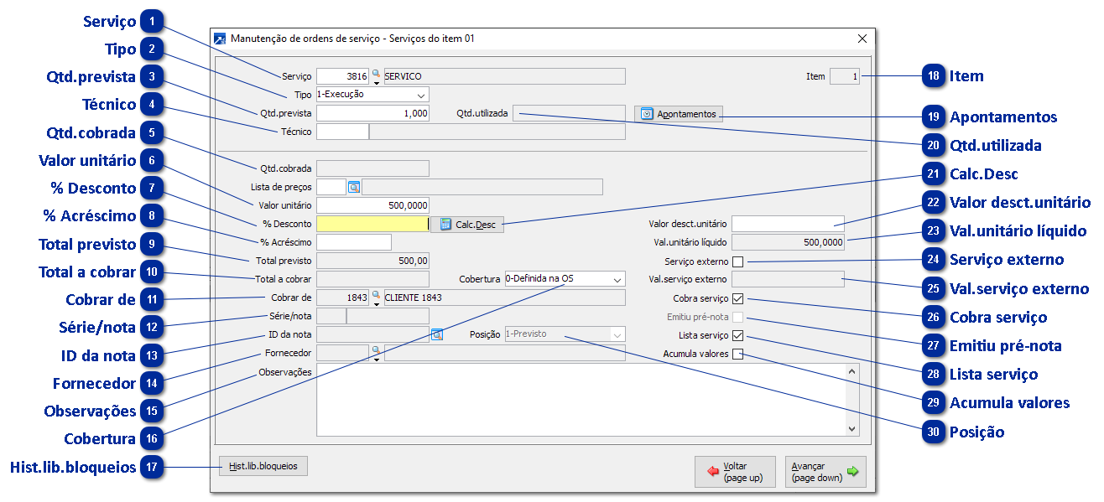
Task: Open the ID da nota lookup icon
Action: click(x=436, y=334)
